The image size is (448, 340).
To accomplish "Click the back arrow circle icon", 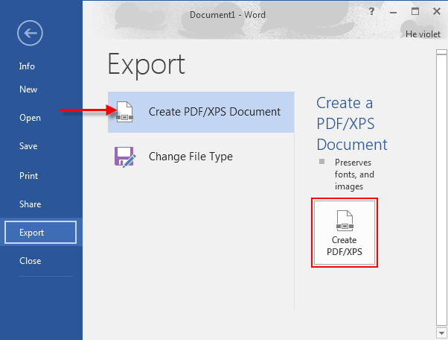I will coord(30,34).
